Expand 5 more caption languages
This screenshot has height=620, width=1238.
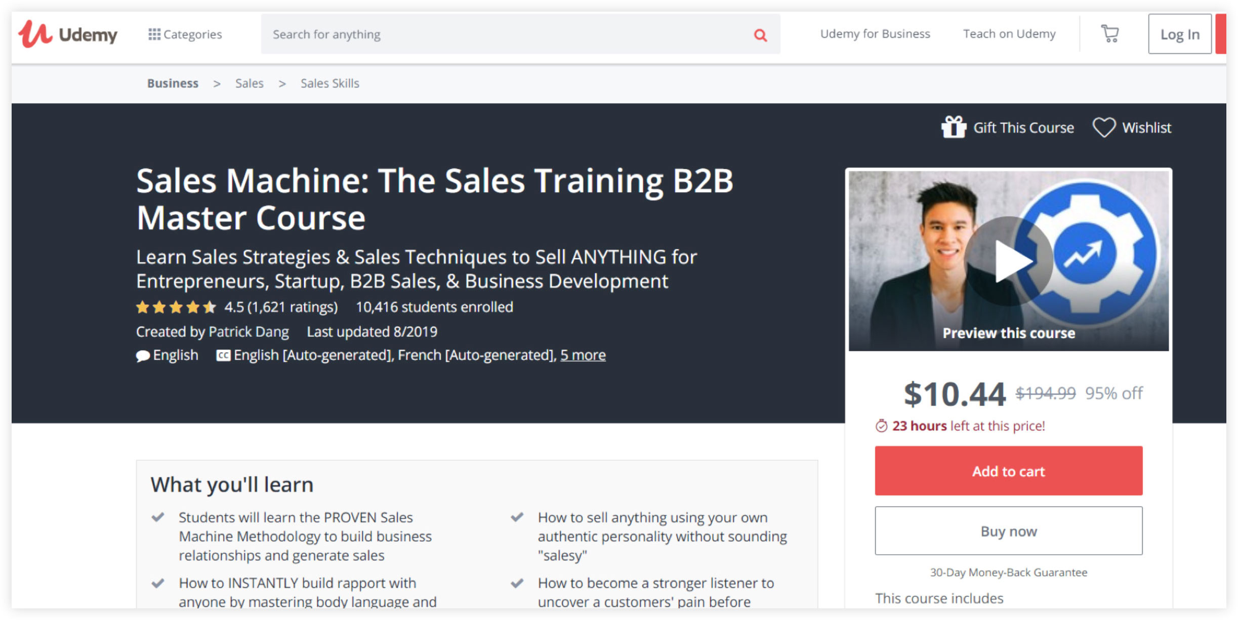click(x=583, y=355)
